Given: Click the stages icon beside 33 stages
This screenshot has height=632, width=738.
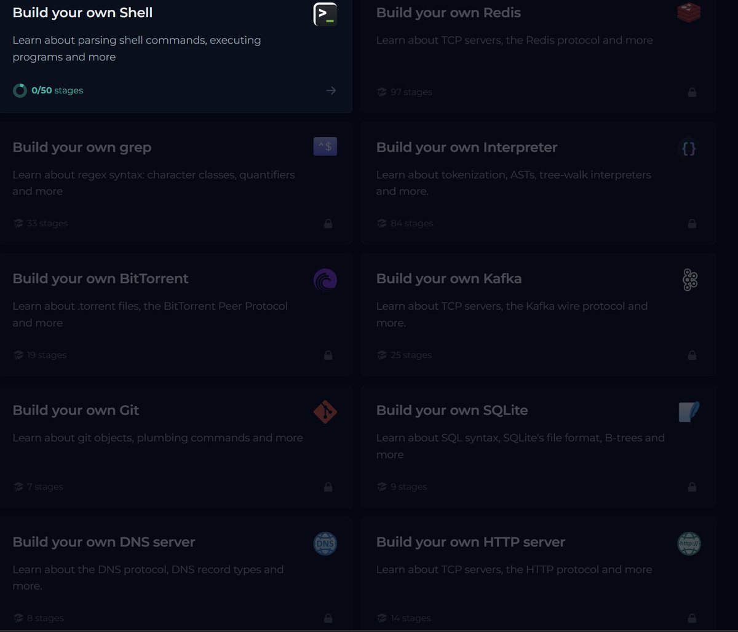Looking at the screenshot, I should click(x=18, y=223).
